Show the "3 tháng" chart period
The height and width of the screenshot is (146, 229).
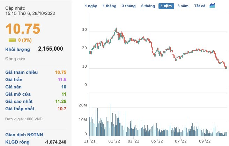click(129, 6)
